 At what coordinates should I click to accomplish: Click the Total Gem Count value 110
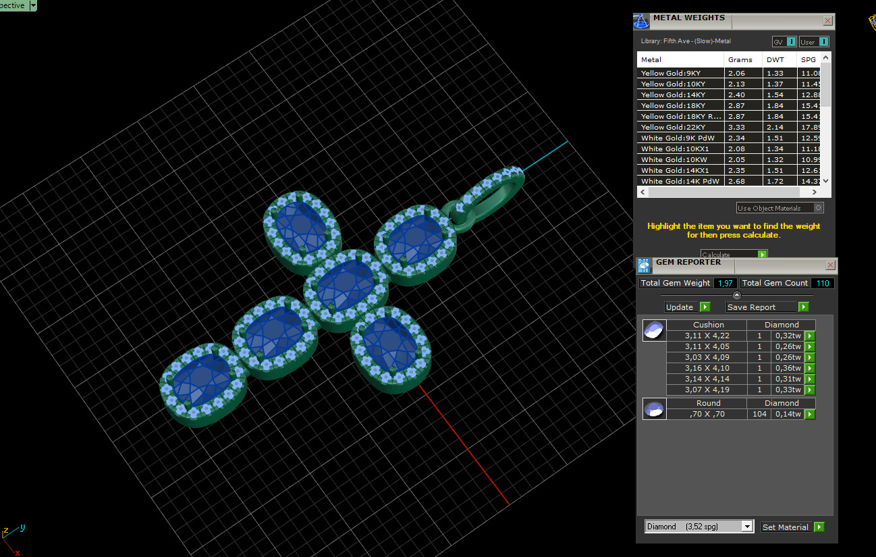pyautogui.click(x=823, y=283)
